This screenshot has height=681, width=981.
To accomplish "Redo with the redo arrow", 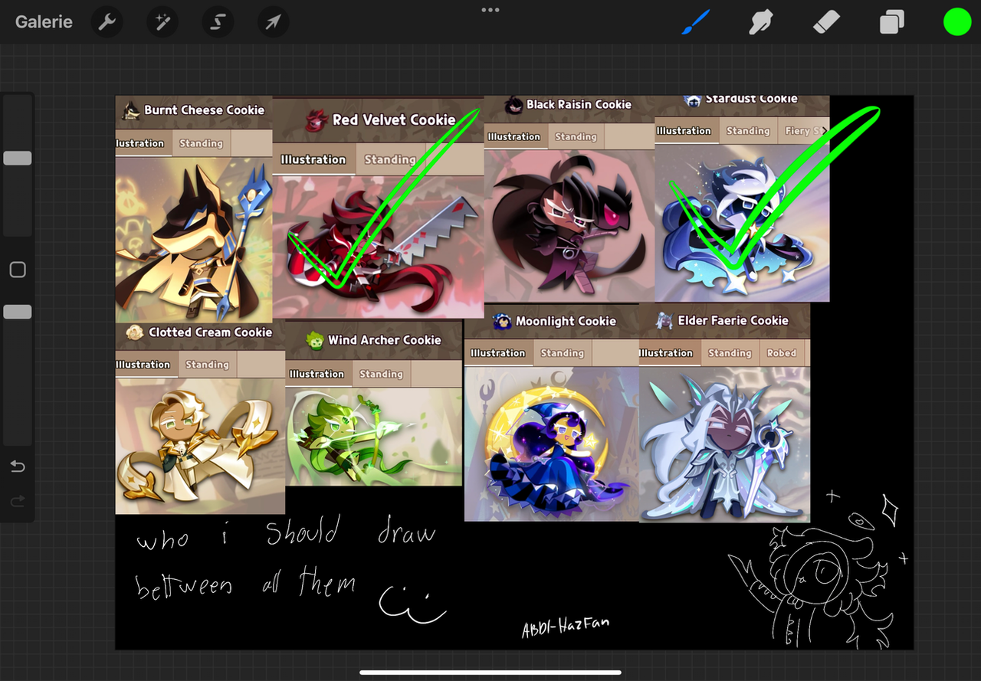I will pos(18,502).
